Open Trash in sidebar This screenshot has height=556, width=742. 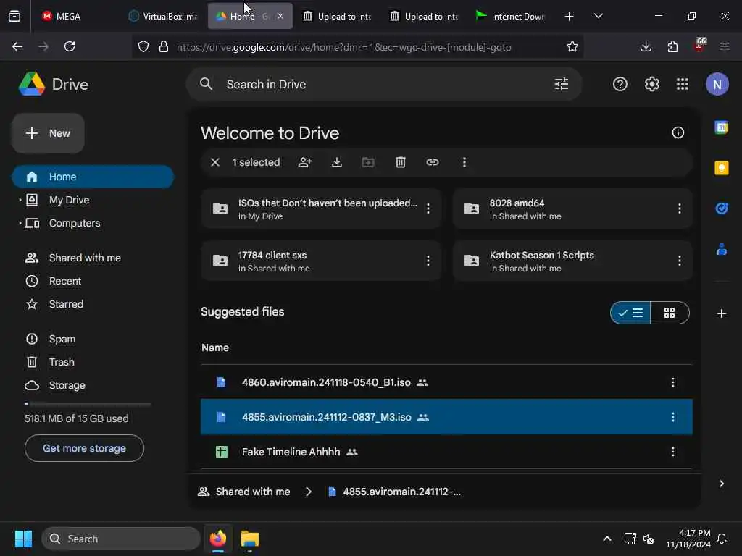click(62, 362)
